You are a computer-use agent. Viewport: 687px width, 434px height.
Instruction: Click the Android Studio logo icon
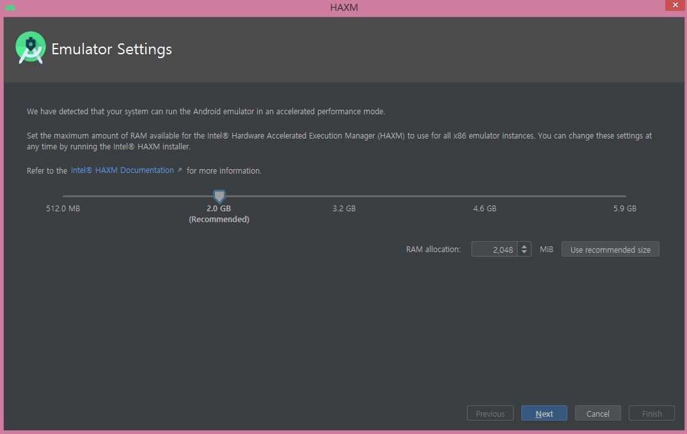pyautogui.click(x=31, y=48)
